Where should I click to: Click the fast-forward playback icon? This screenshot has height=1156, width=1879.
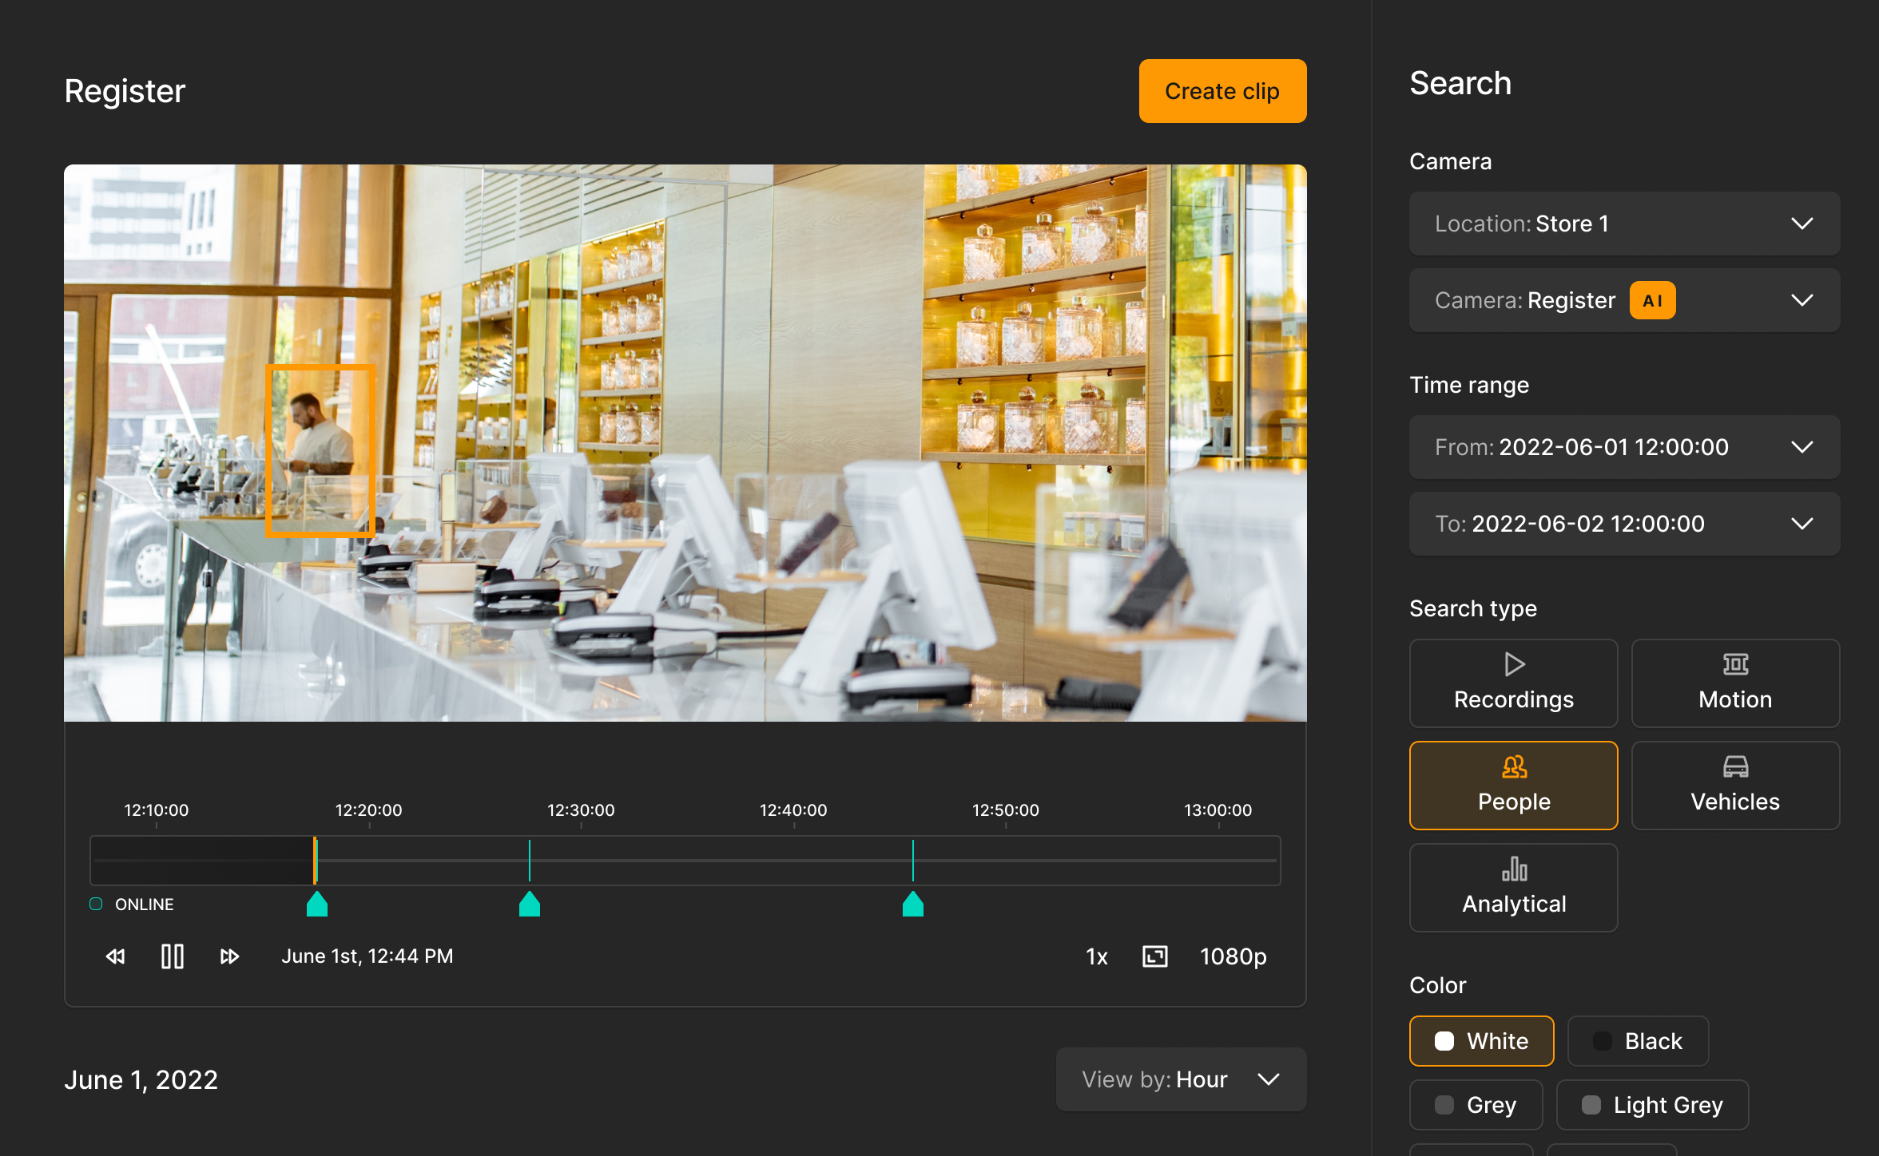tap(230, 956)
